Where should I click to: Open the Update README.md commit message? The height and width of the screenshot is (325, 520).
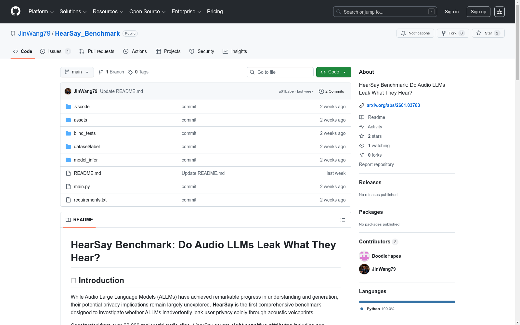click(122, 91)
